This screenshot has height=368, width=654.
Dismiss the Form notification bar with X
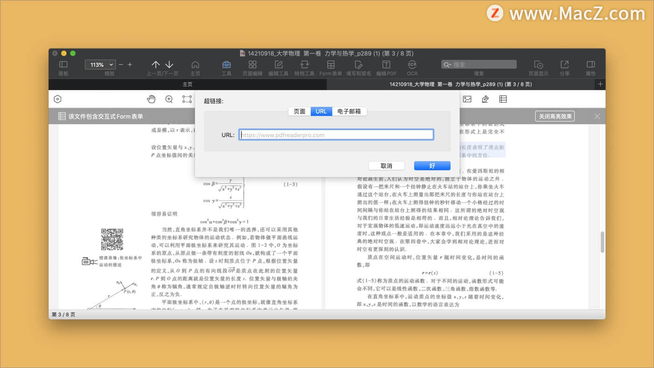597,116
